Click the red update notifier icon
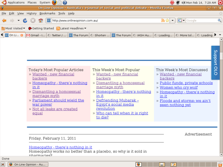Viewport: 223px width, 167px height. click(172, 3)
